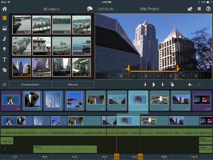Step forward one frame
This screenshot has width=213, height=160.
[x=163, y=84]
